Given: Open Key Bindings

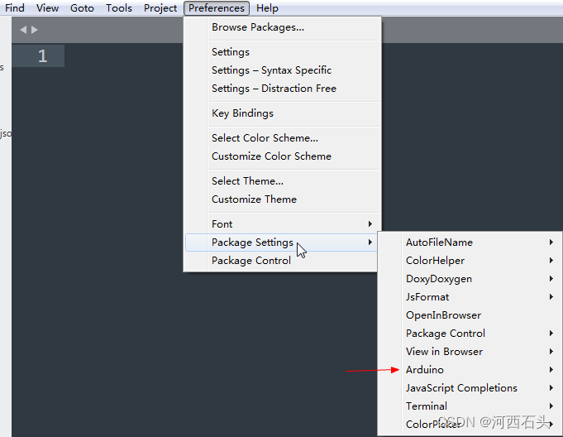Looking at the screenshot, I should pyautogui.click(x=282, y=113).
